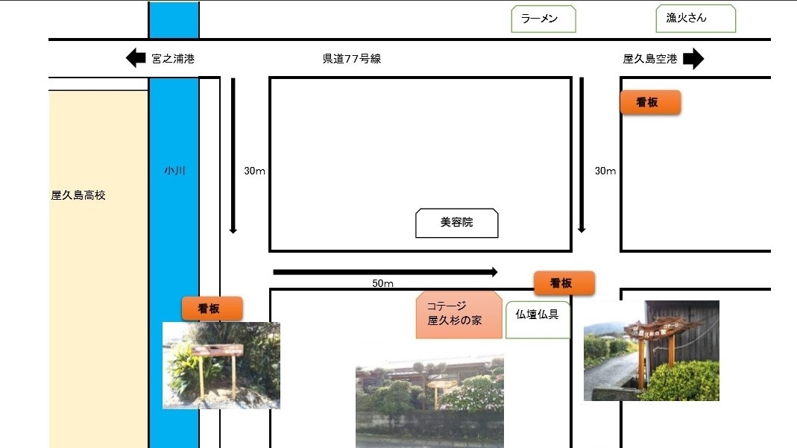Open the cottage garden photo

click(x=429, y=402)
